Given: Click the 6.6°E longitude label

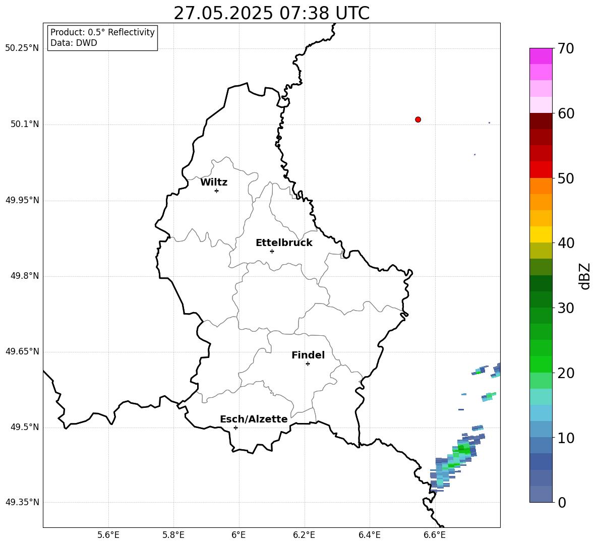Looking at the screenshot, I should [435, 535].
